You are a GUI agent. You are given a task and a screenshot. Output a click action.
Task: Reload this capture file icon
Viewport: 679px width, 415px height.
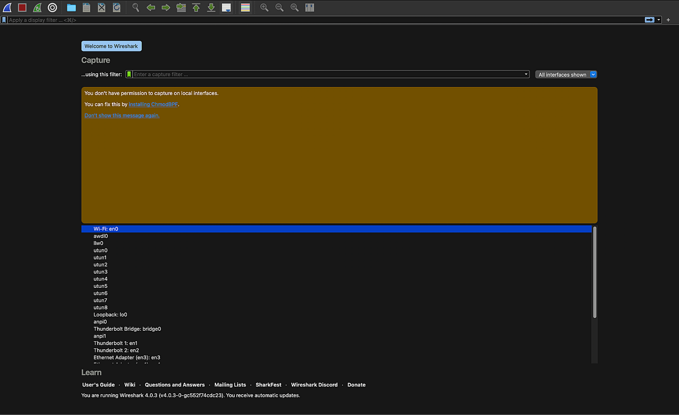pyautogui.click(x=117, y=7)
